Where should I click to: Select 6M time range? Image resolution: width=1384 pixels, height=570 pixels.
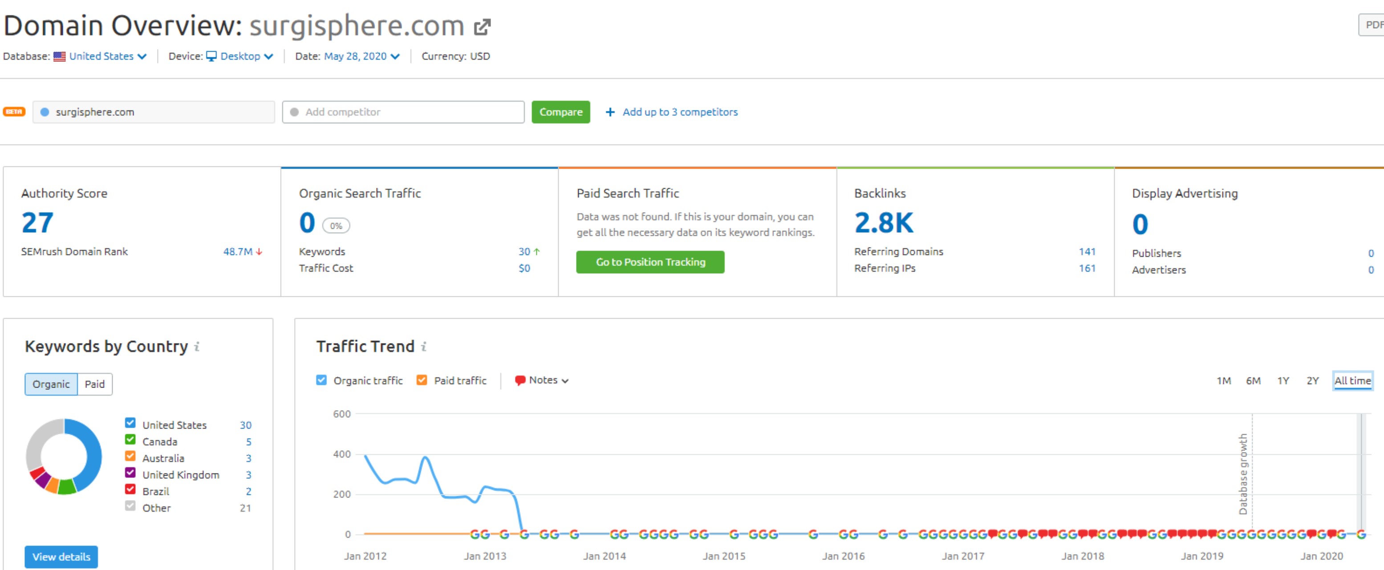[1253, 381]
